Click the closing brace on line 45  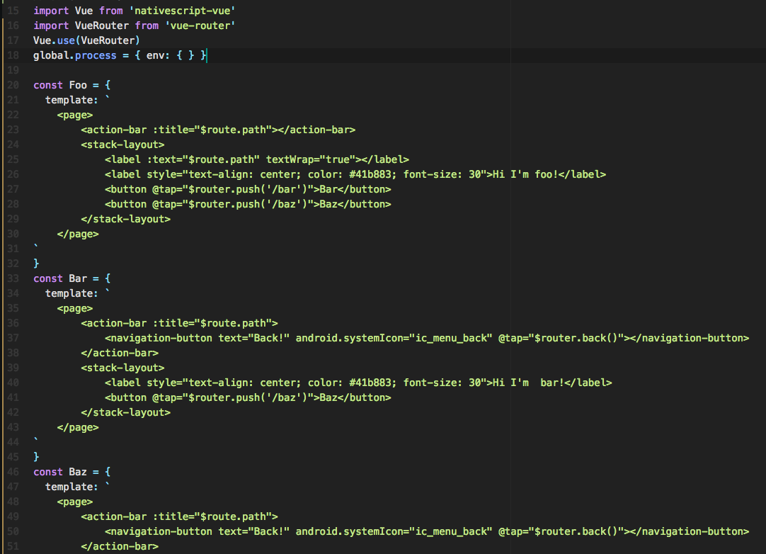click(x=36, y=457)
